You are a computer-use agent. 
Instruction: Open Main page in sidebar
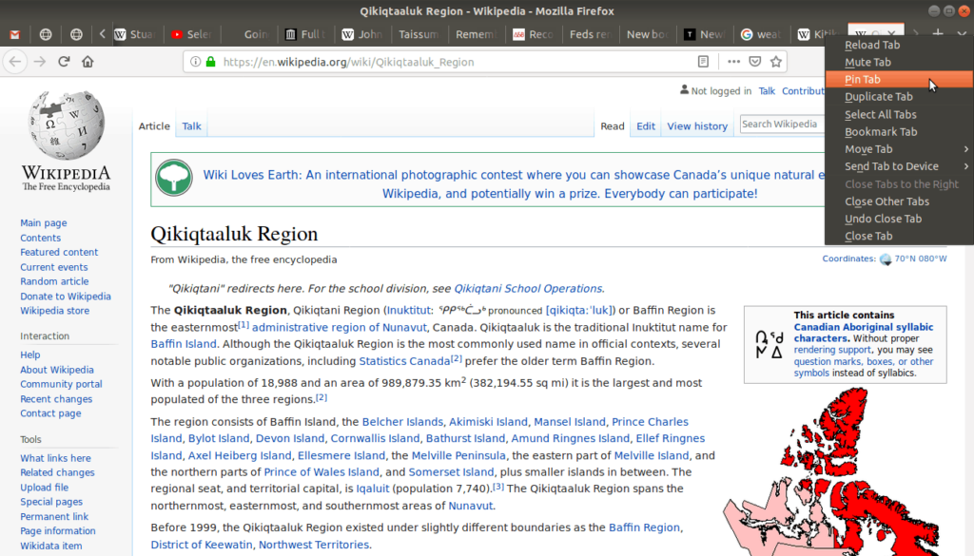(x=44, y=222)
